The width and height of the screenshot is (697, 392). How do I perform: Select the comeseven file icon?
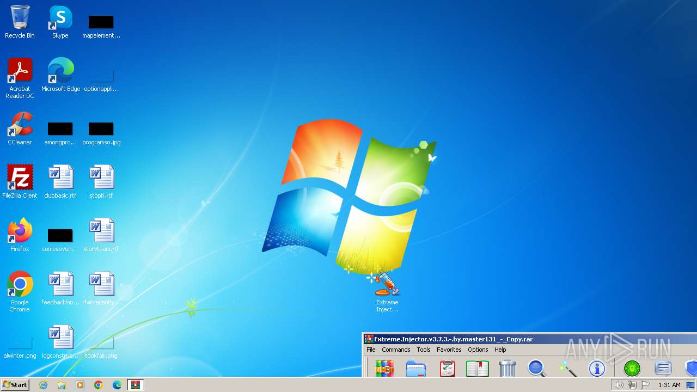60,240
